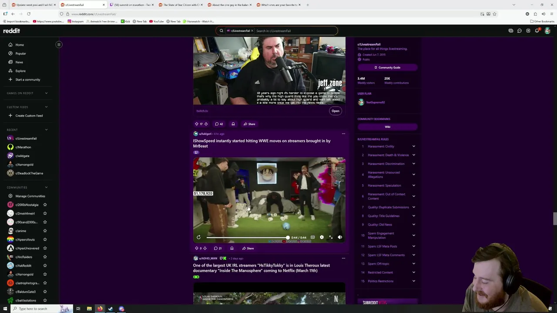557x313 pixels.
Task: Click the search field in r/LivestreamFail
Action: [295, 31]
